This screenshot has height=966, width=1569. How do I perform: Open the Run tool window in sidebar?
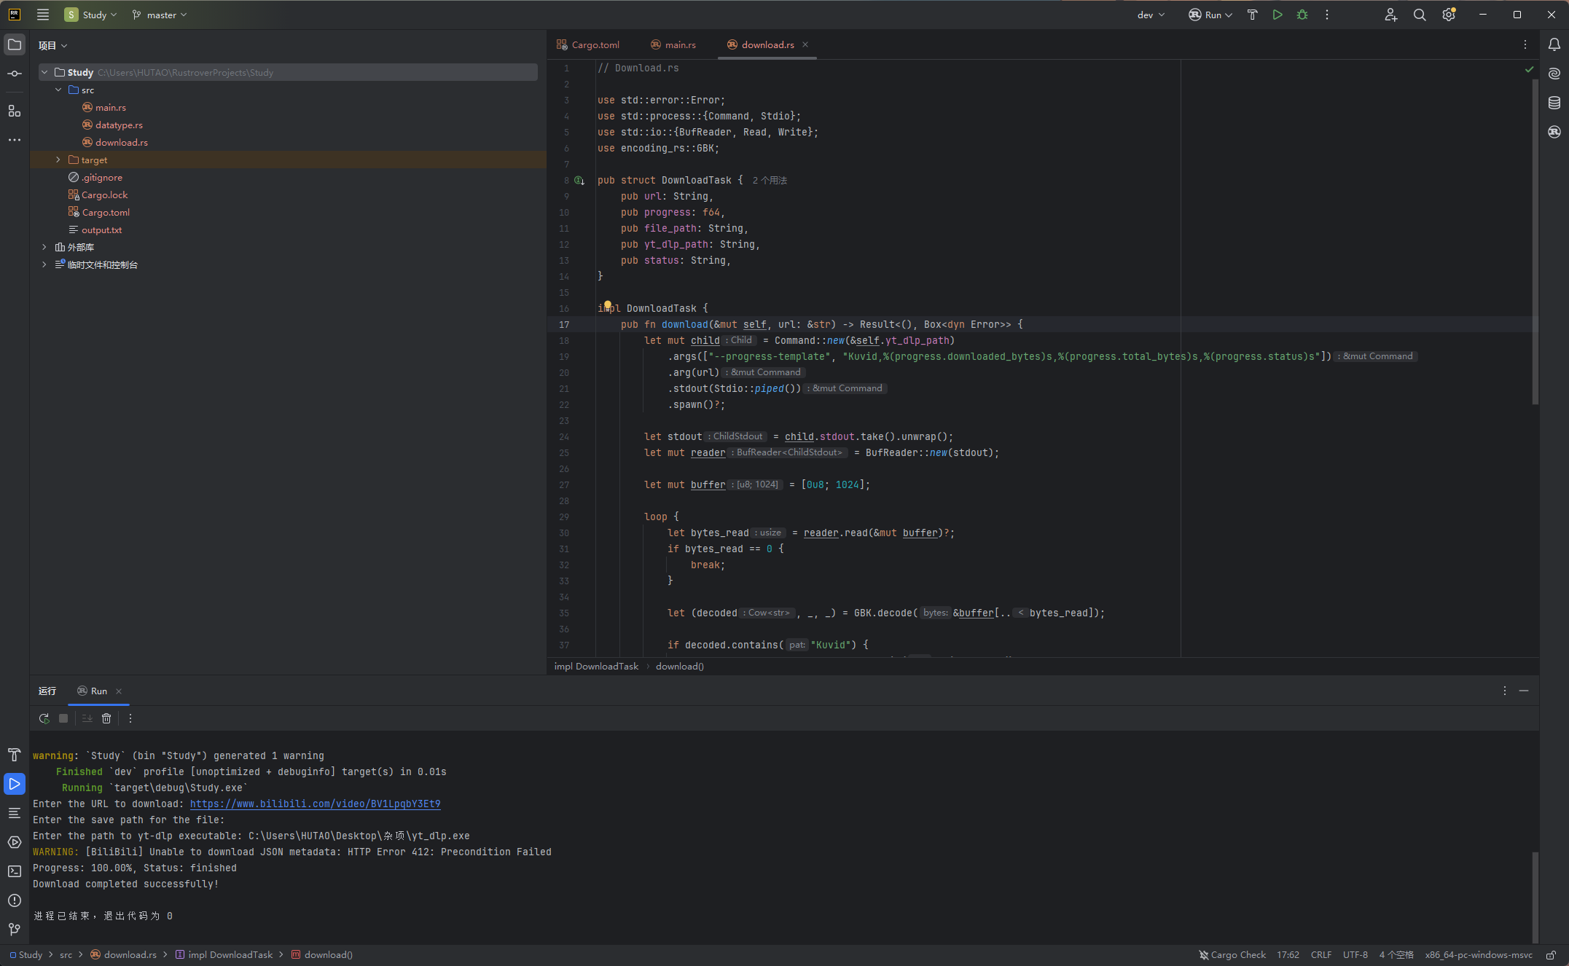tap(15, 784)
